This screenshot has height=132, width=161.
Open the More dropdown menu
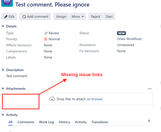tap(78, 16)
